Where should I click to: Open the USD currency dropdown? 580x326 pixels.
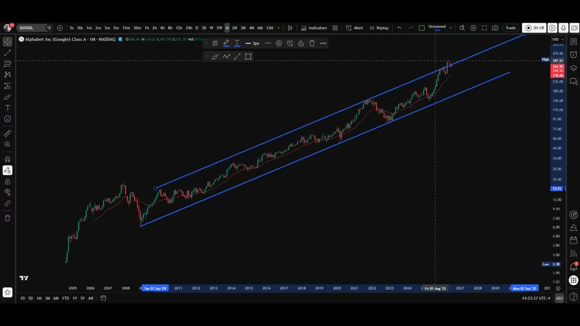[x=557, y=39]
